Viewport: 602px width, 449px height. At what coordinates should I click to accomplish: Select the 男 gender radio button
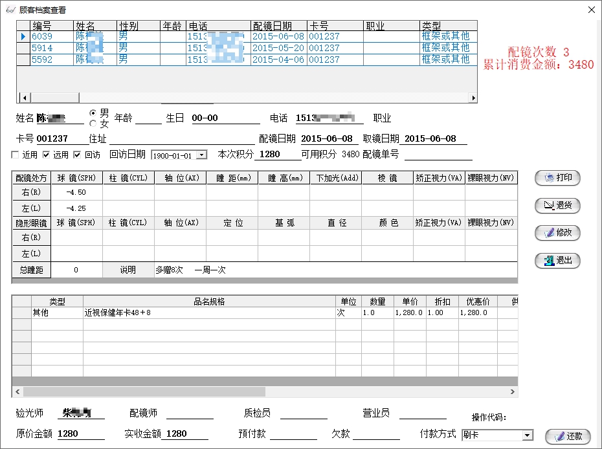[x=93, y=113]
